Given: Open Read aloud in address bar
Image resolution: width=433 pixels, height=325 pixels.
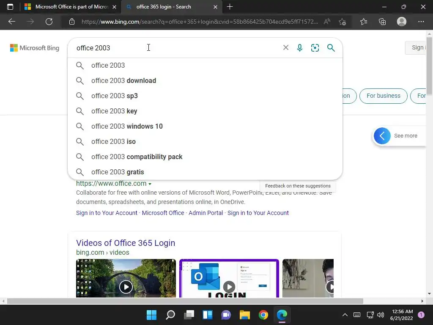Looking at the screenshot, I should pos(327,22).
